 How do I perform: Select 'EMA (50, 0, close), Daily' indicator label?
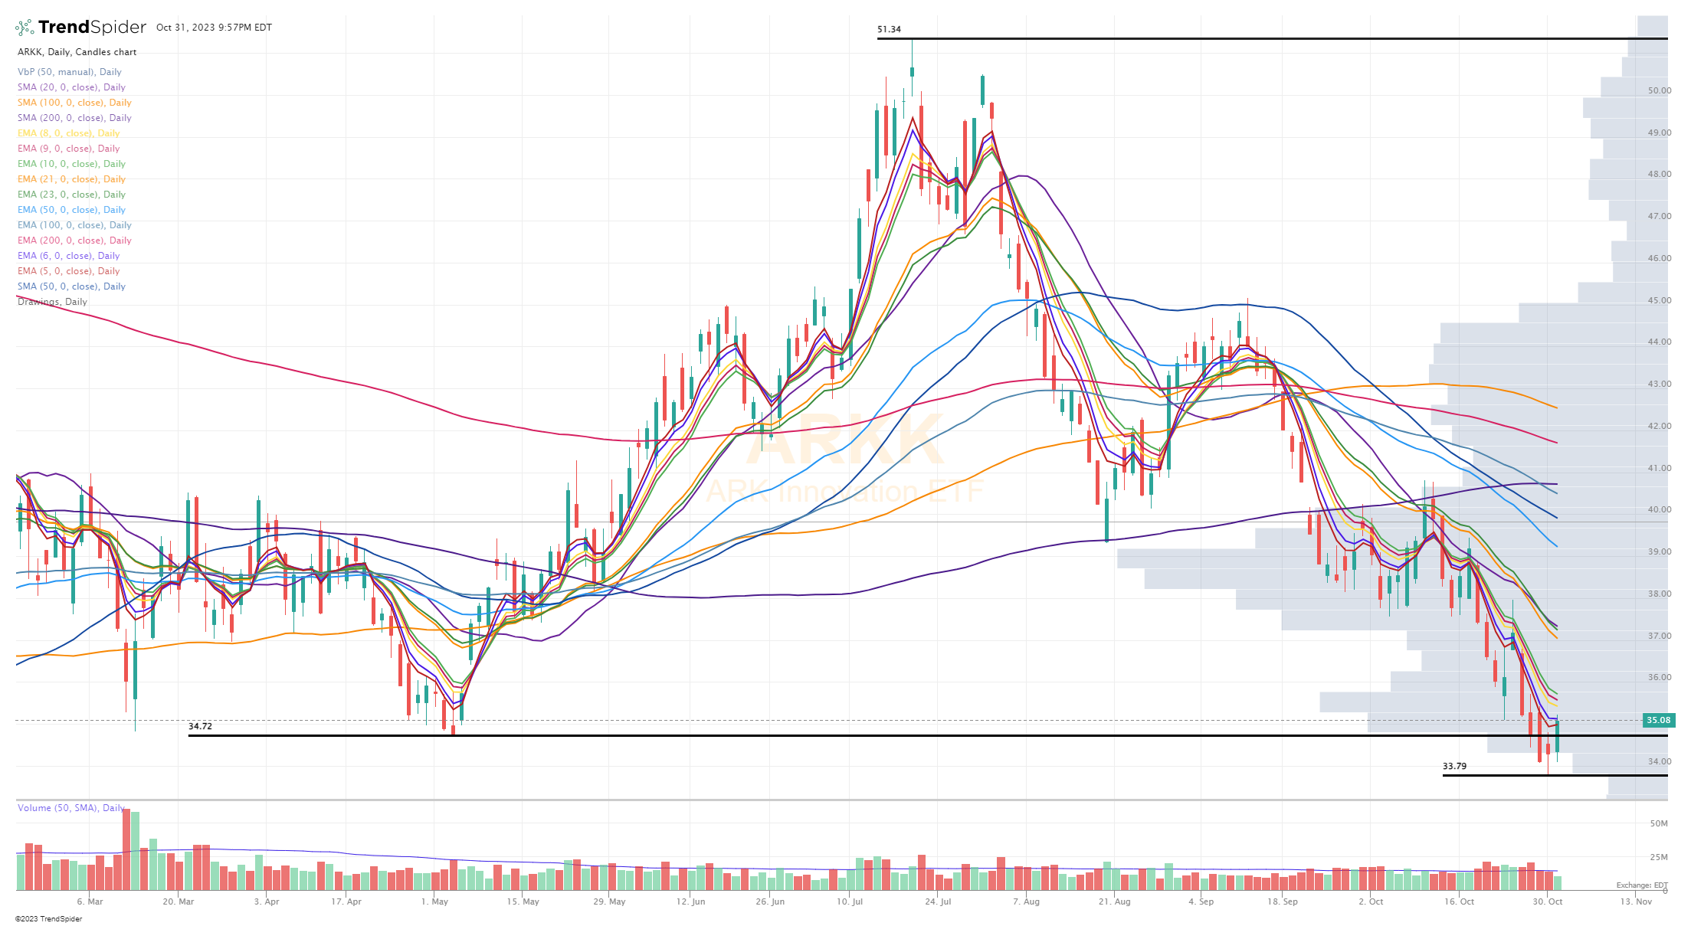(x=71, y=210)
